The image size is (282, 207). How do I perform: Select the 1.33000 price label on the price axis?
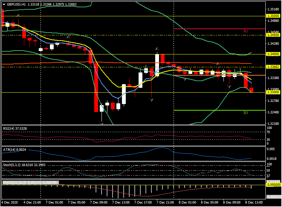click(x=273, y=92)
